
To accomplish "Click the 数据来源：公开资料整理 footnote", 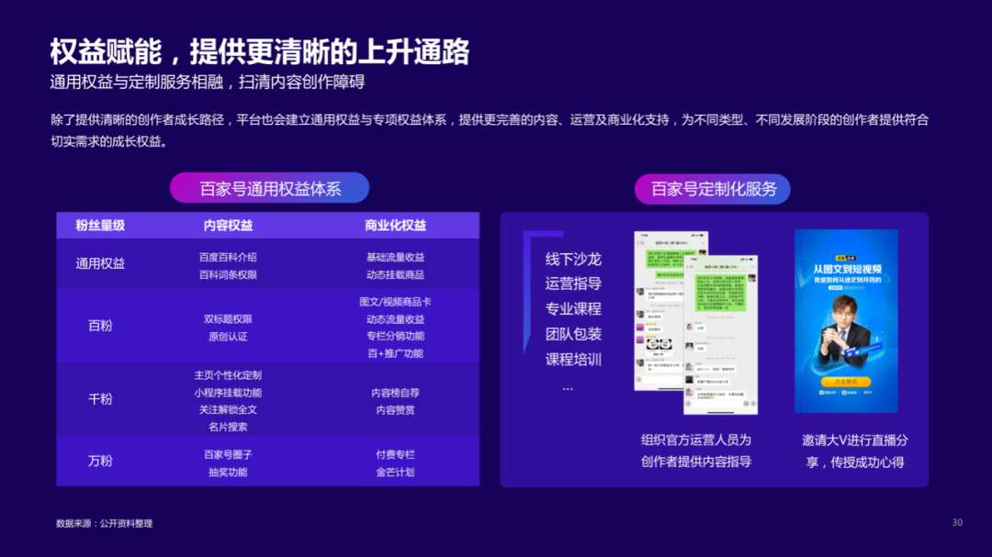I will pos(105,523).
